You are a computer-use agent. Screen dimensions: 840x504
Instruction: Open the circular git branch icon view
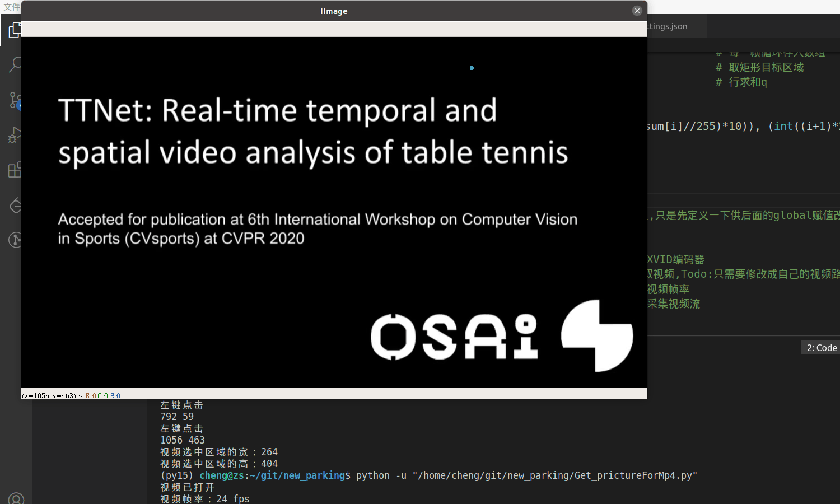[15, 240]
